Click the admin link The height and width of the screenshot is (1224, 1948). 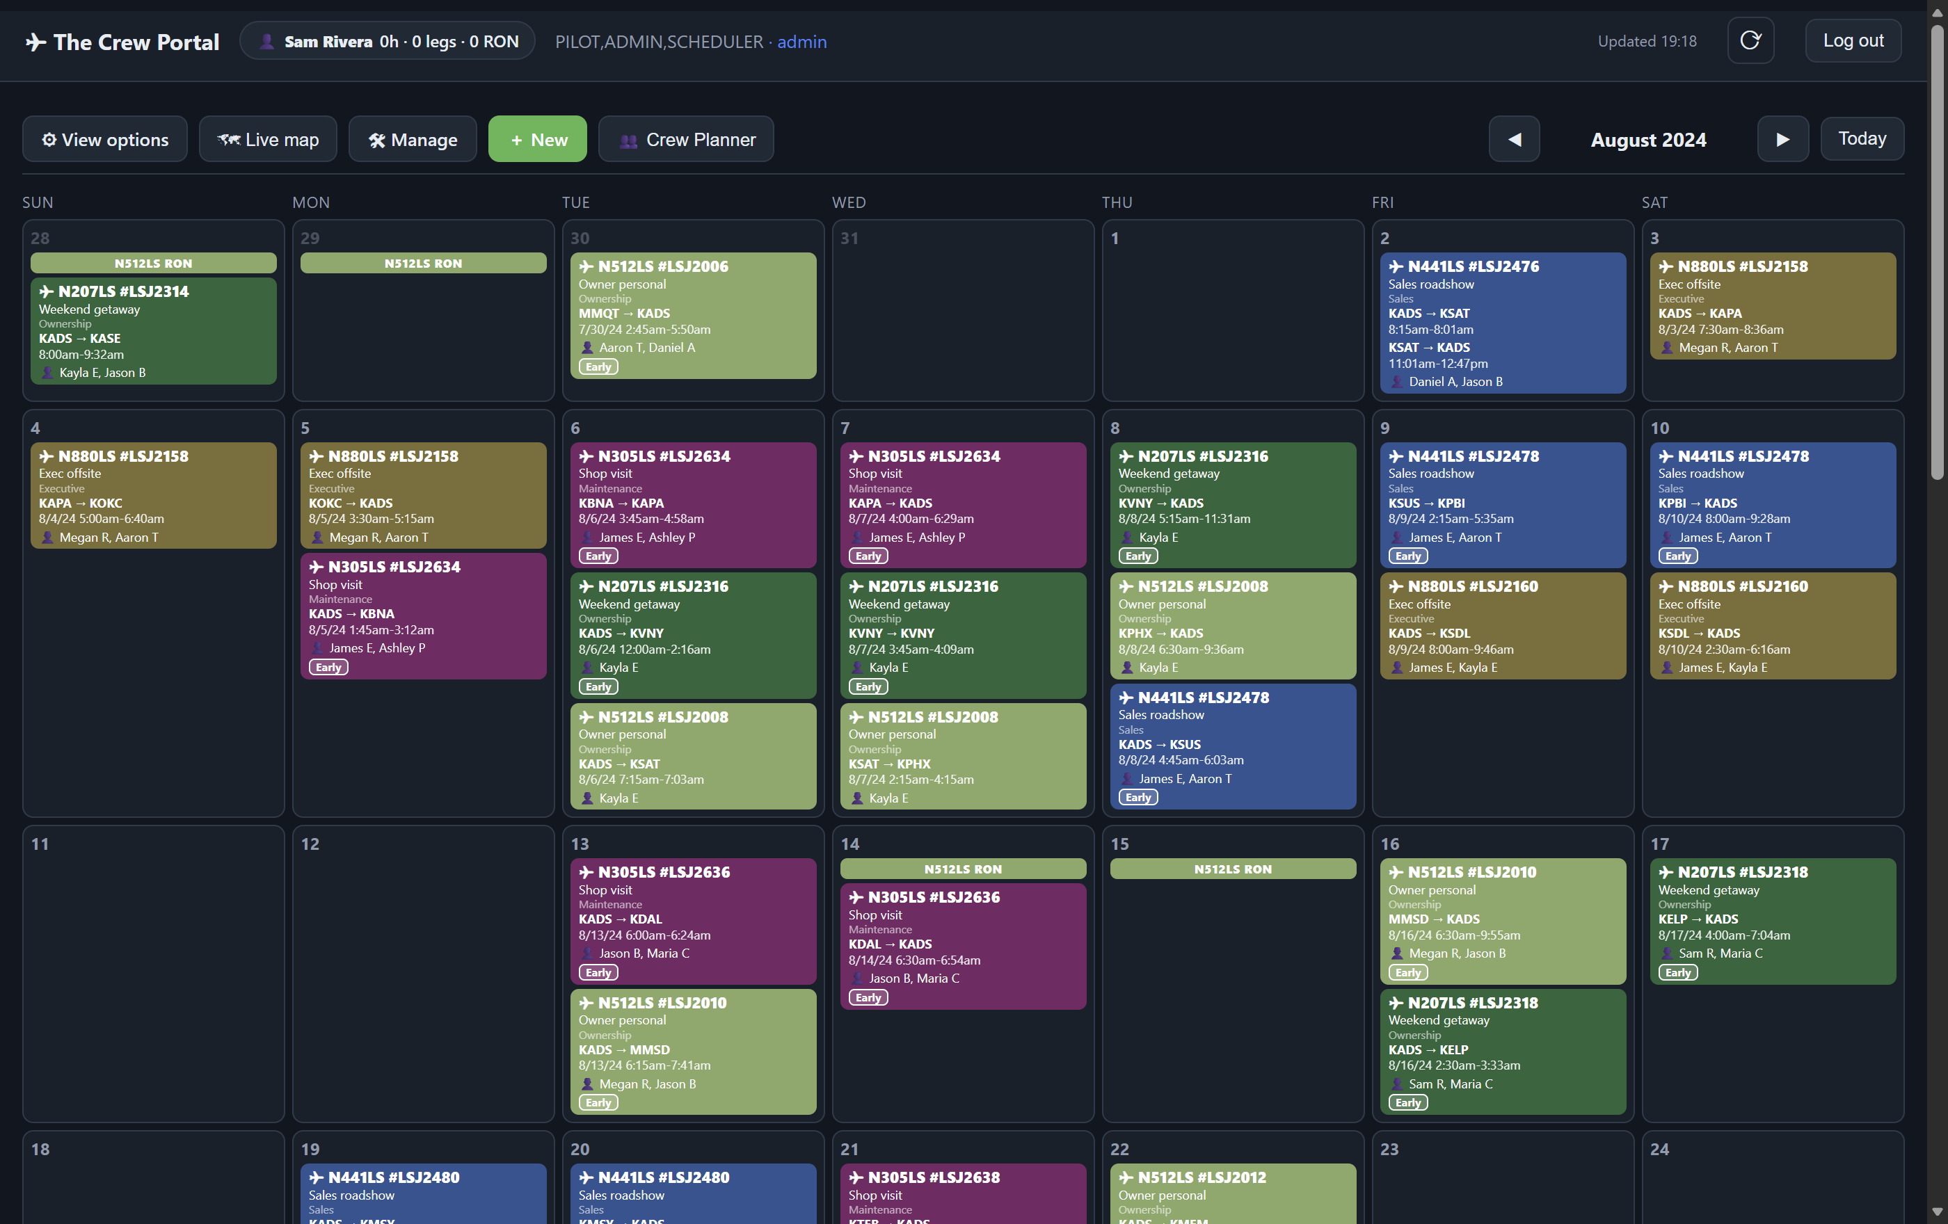tap(801, 41)
